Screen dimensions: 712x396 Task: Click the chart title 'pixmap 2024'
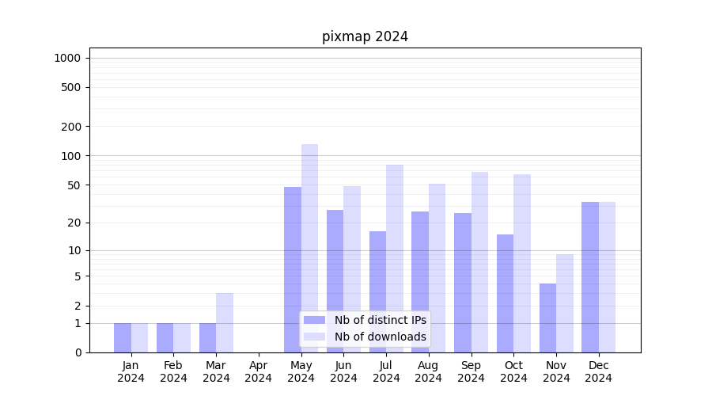(x=365, y=36)
